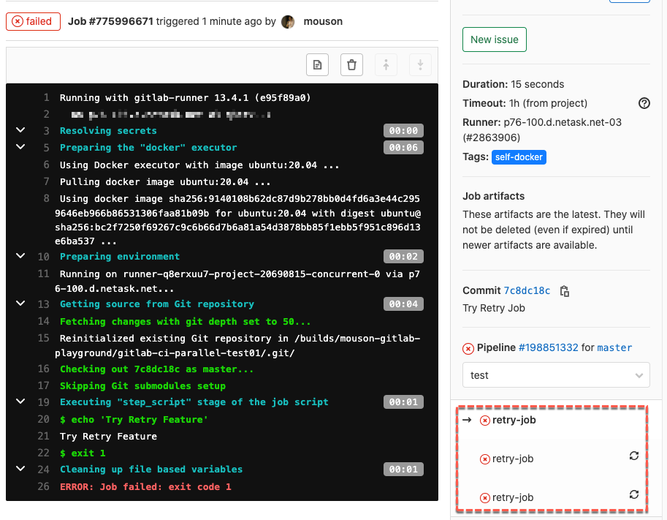Collapse the Preparing environment section
Screen dimensions: 667x520
coord(20,256)
